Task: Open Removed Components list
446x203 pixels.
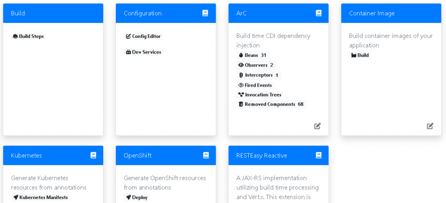Action: coord(271,104)
